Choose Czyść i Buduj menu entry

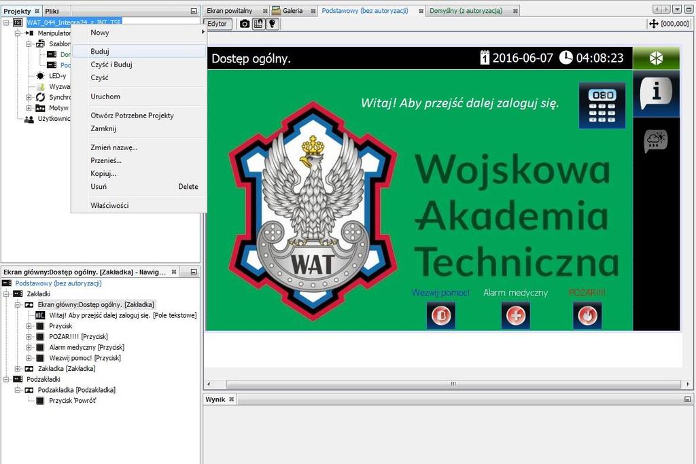point(139,65)
